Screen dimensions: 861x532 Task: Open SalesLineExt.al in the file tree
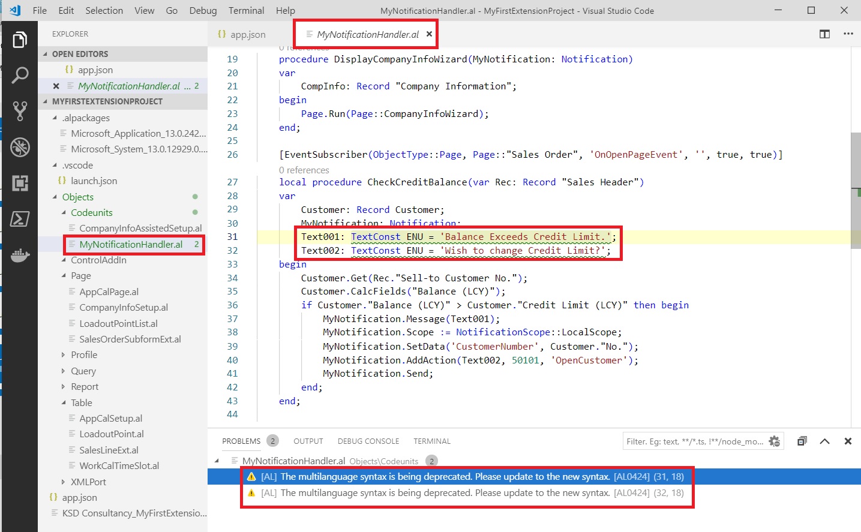109,450
